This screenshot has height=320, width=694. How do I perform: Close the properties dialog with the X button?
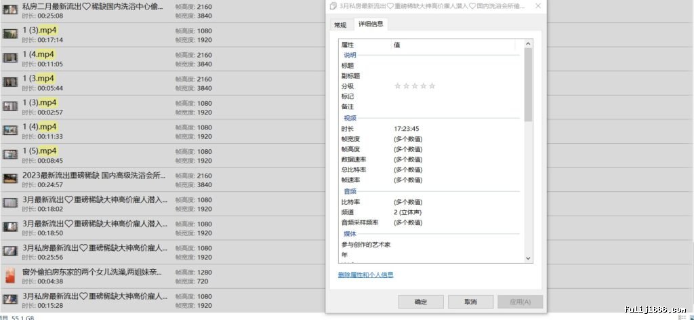[537, 5]
